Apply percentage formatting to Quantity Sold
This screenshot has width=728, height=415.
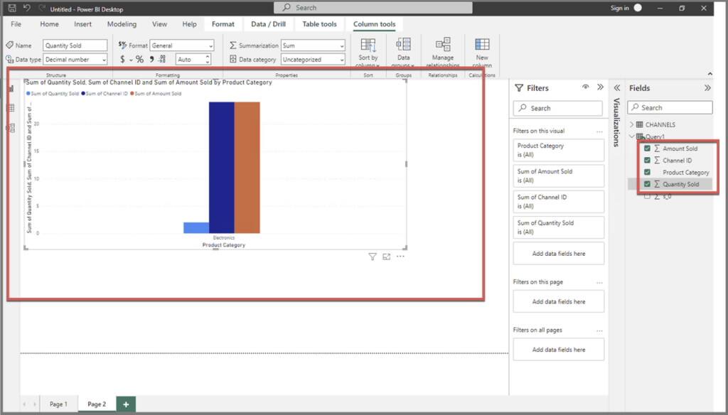138,58
